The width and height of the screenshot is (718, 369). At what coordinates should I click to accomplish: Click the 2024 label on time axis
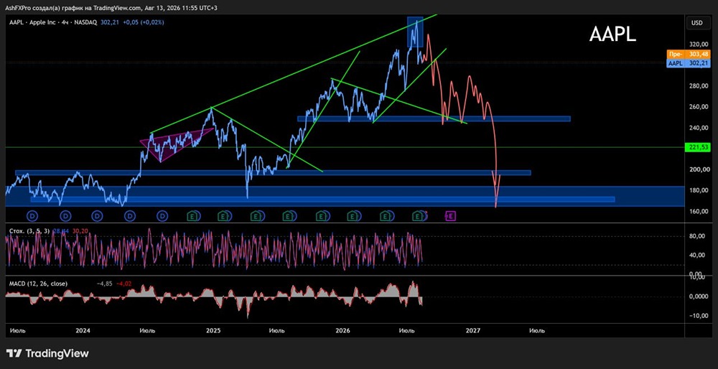[x=83, y=330]
